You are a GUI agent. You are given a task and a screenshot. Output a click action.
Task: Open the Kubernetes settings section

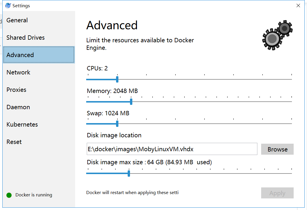22,124
